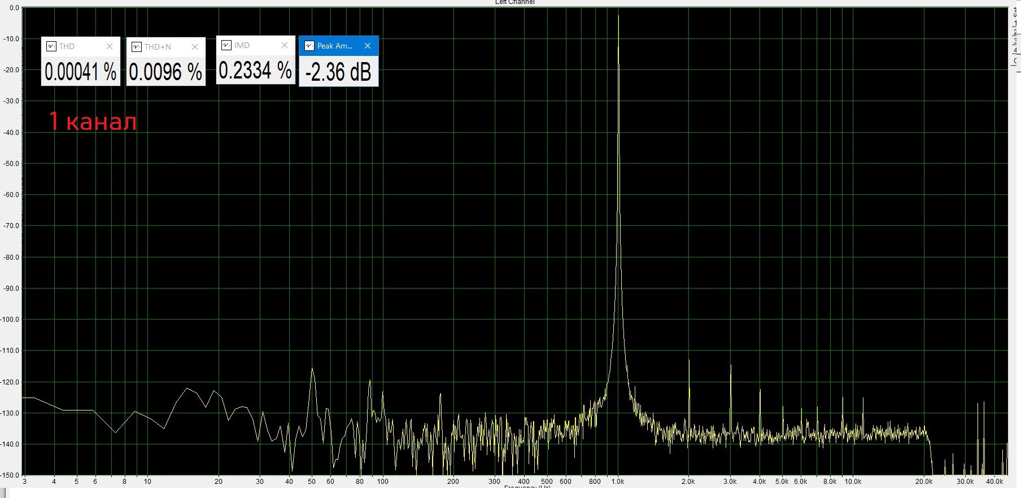
Task: Click the 2.0k frequency axis label
Action: click(688, 482)
